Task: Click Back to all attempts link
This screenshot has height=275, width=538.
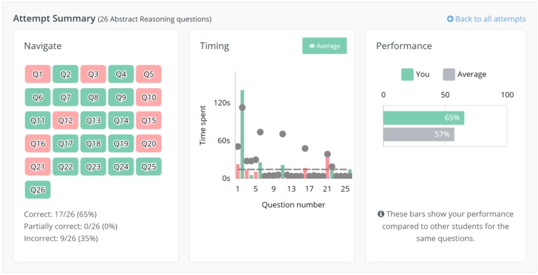Action: tap(486, 19)
